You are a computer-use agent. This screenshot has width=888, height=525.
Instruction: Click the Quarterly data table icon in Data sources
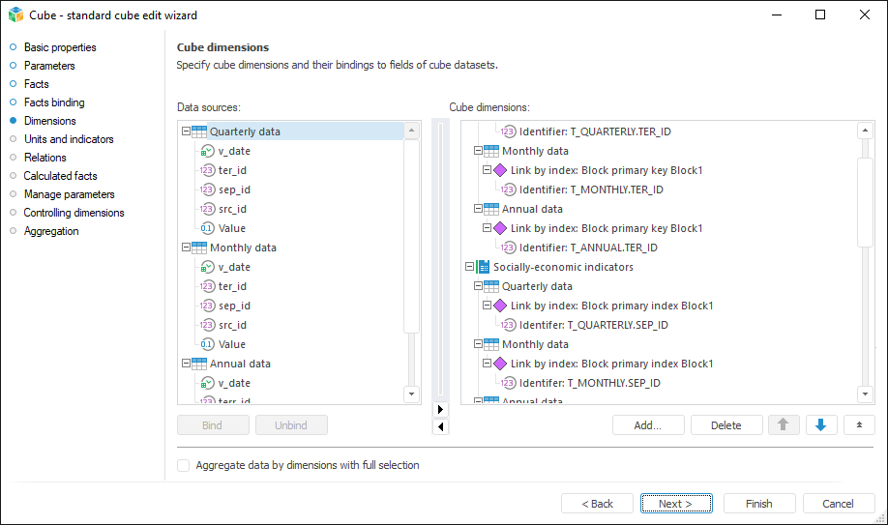click(199, 131)
